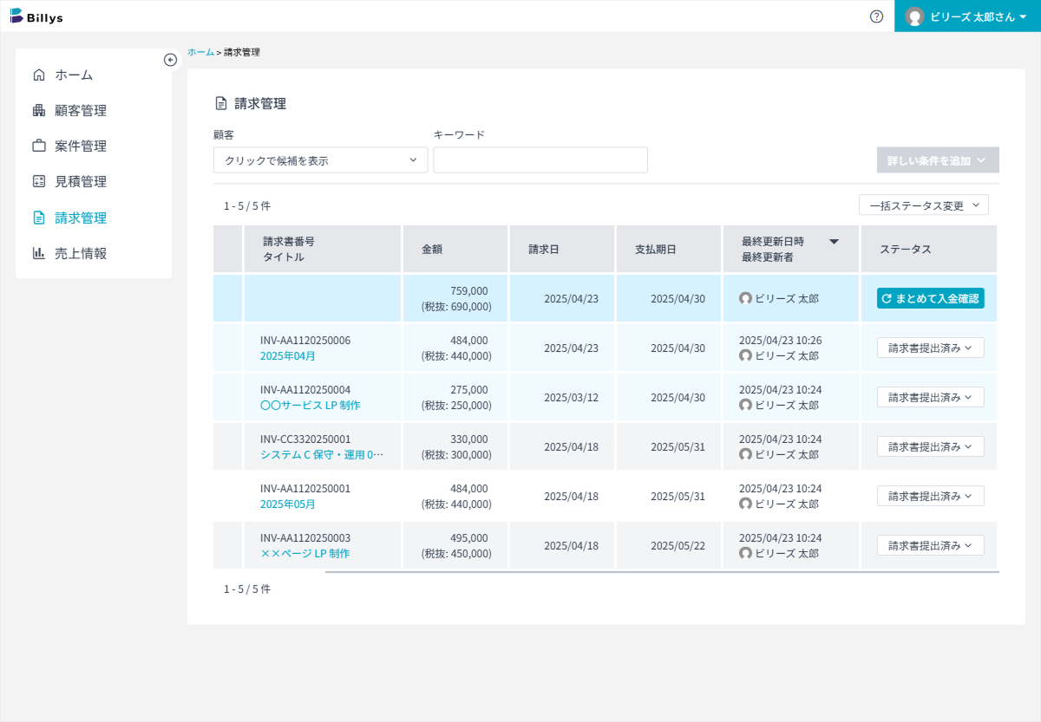Open the help question mark icon
The height and width of the screenshot is (722, 1041).
(876, 16)
